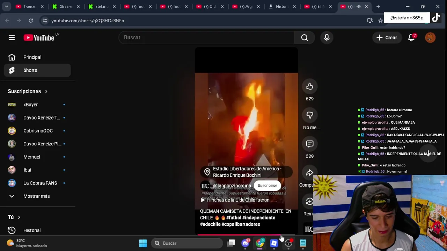Screen dimensions: 447x251
Task: Open the xBuyer subscription channel
Action: coord(37,105)
